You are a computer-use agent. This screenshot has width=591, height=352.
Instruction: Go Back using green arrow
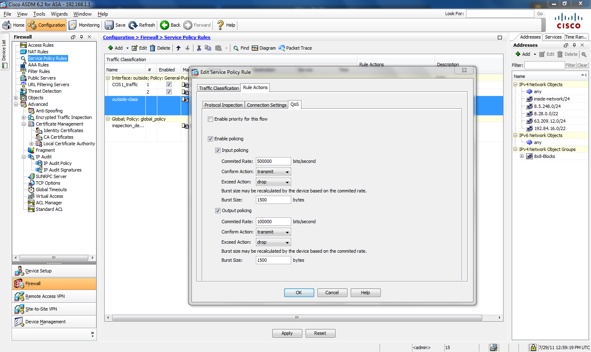170,25
